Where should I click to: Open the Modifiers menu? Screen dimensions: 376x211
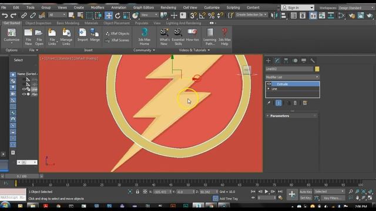[98, 8]
